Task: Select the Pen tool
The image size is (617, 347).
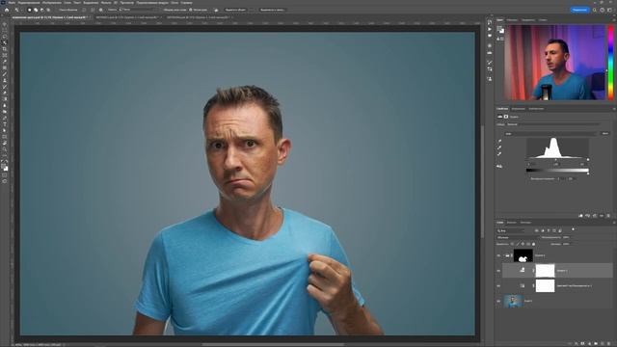Action: [5, 118]
